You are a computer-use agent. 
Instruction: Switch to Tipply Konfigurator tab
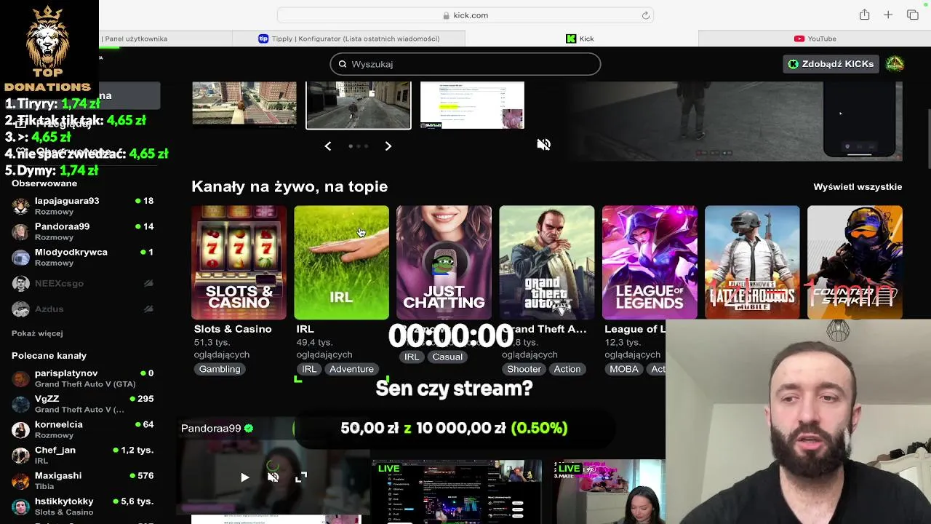(349, 39)
